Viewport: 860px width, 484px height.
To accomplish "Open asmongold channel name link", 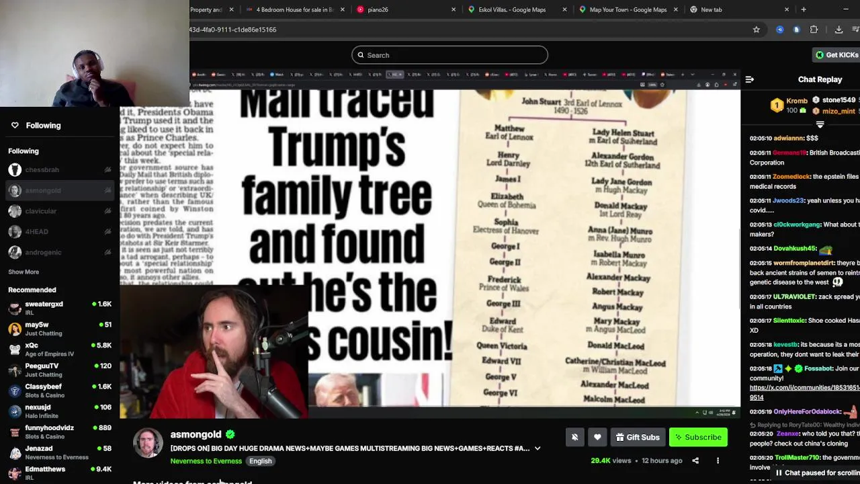I will [x=196, y=434].
